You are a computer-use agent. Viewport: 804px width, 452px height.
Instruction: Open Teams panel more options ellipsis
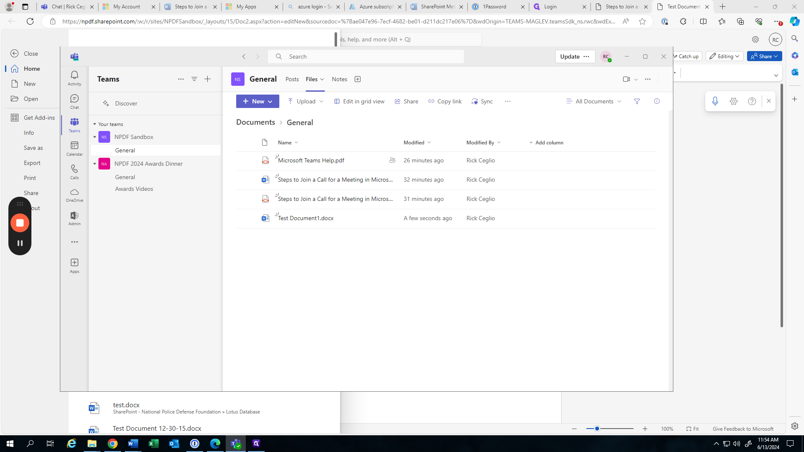(x=181, y=79)
